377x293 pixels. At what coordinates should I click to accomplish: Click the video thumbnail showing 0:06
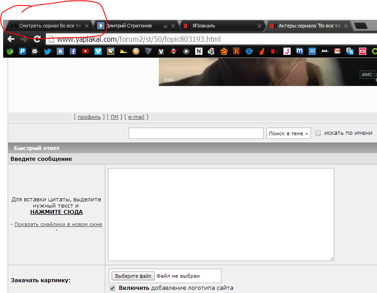[x=268, y=72]
